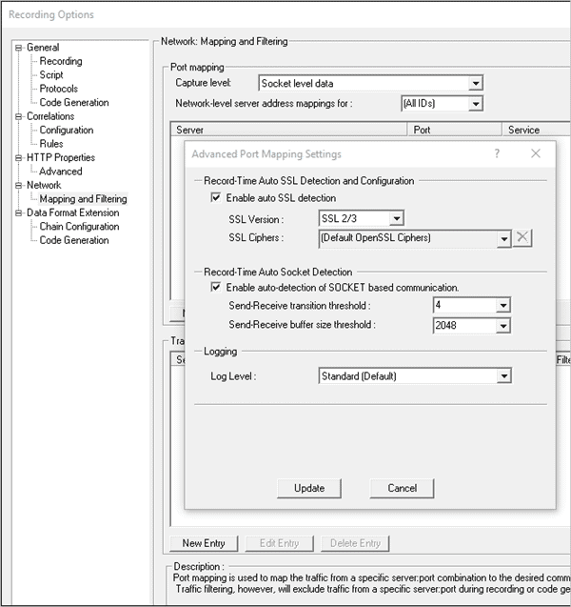Select Advanced under HTTP Properties
Image resolution: width=571 pixels, height=607 pixels.
point(61,172)
